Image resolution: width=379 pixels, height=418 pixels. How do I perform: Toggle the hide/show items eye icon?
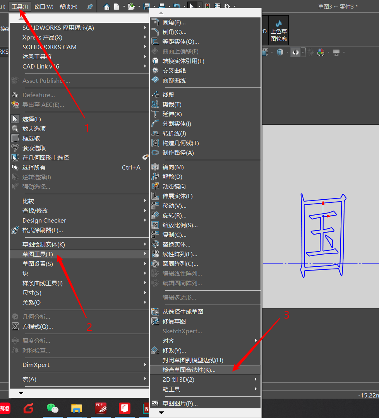(295, 52)
